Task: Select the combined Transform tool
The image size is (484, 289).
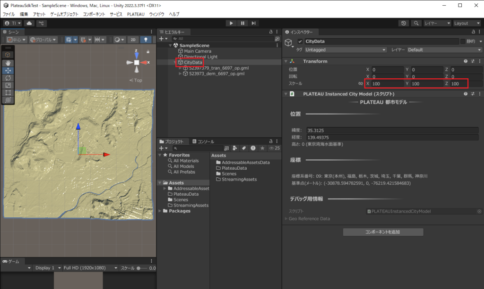Action: [x=8, y=100]
